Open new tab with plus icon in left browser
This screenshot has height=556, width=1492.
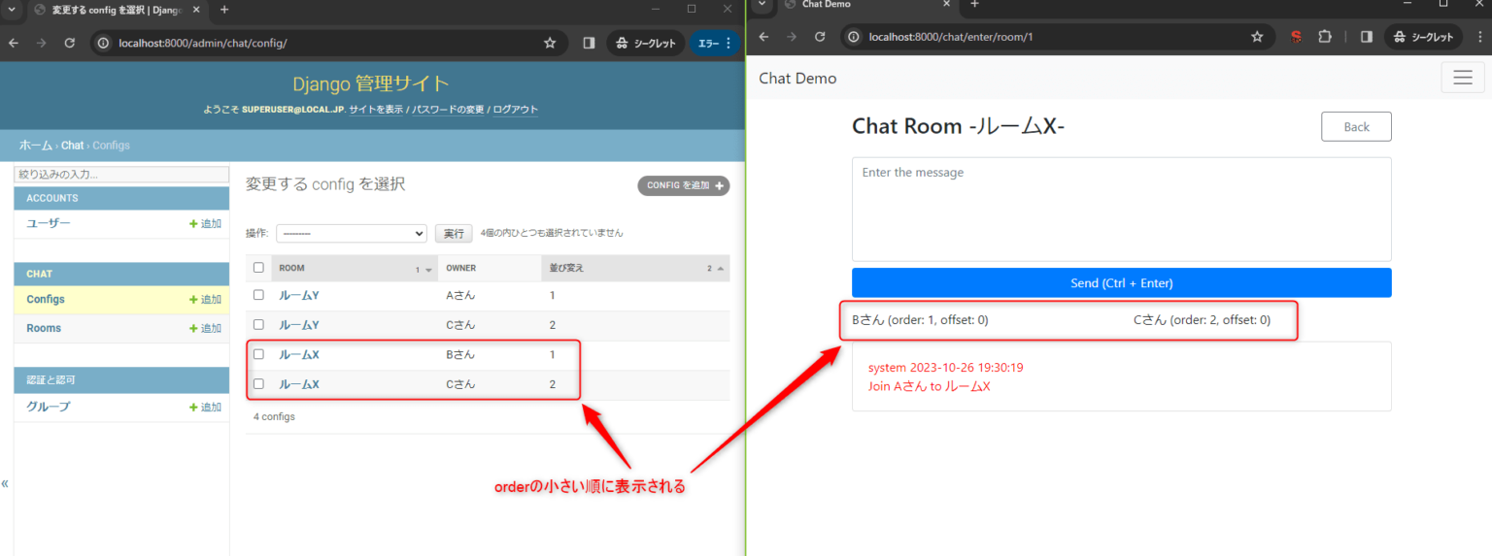[x=224, y=9]
